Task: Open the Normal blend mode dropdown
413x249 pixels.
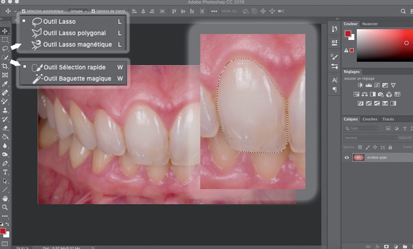Action: click(x=370, y=138)
